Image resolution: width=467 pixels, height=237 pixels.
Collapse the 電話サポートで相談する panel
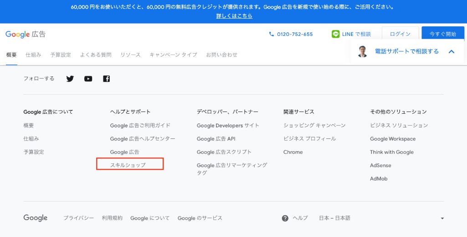(x=452, y=51)
